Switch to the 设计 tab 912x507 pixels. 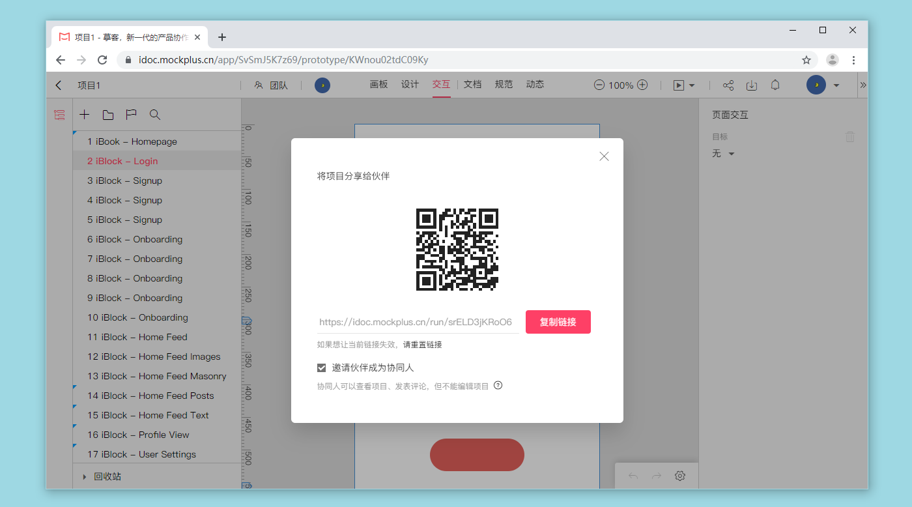410,85
